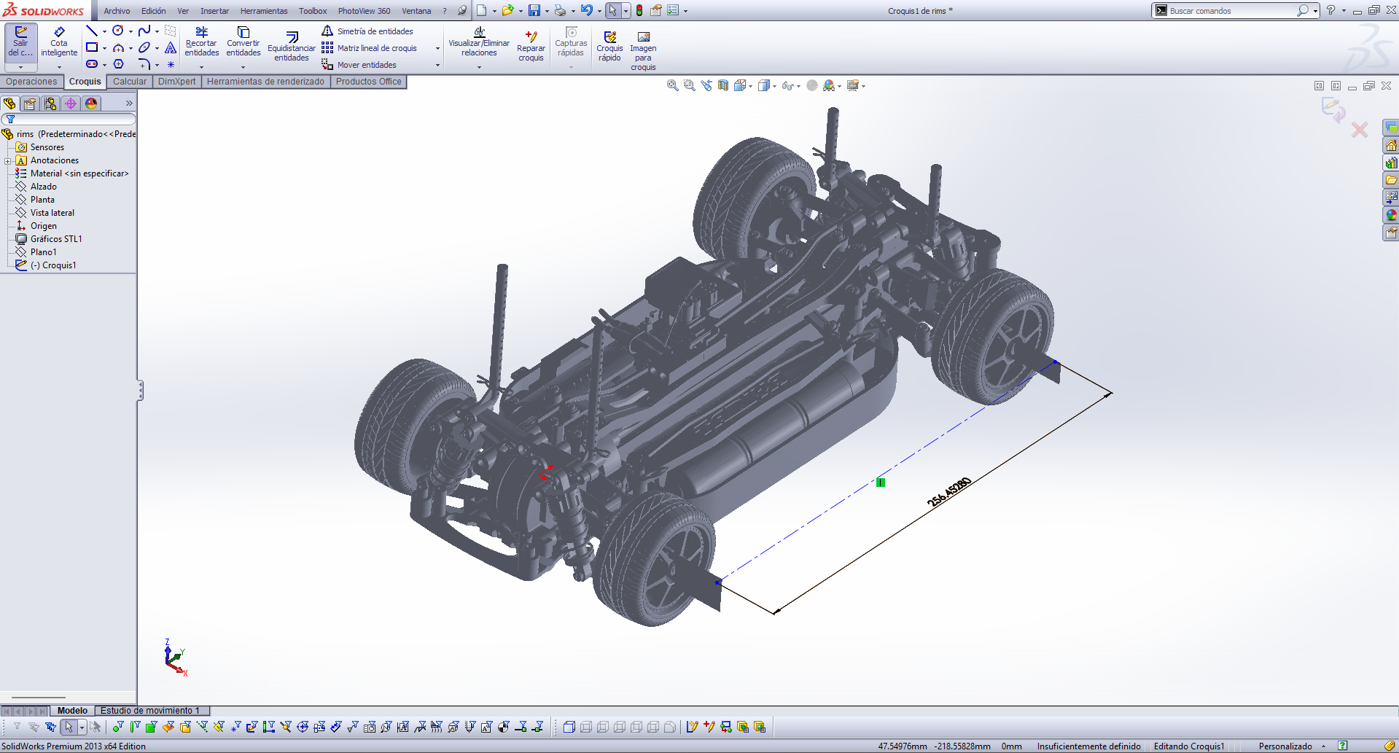Select the Cota inteligente dimension tool
Screen dimensions: 1399x753
[x=59, y=42]
